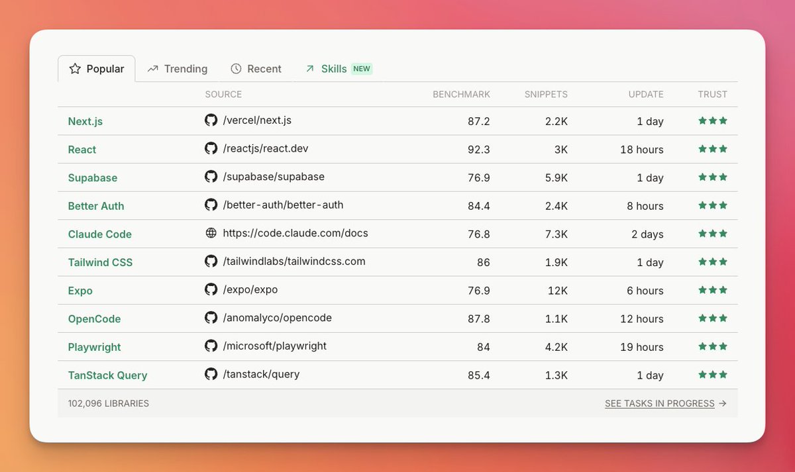
Task: Click GitHub icon for /reactjs/react.dev
Action: 211,148
